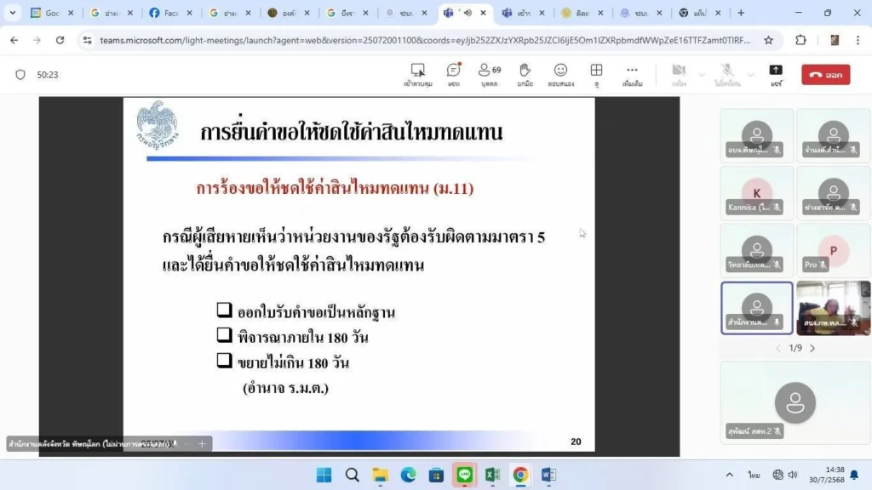The image size is (872, 490).
Task: Select the Pro participant tile
Action: click(x=833, y=250)
